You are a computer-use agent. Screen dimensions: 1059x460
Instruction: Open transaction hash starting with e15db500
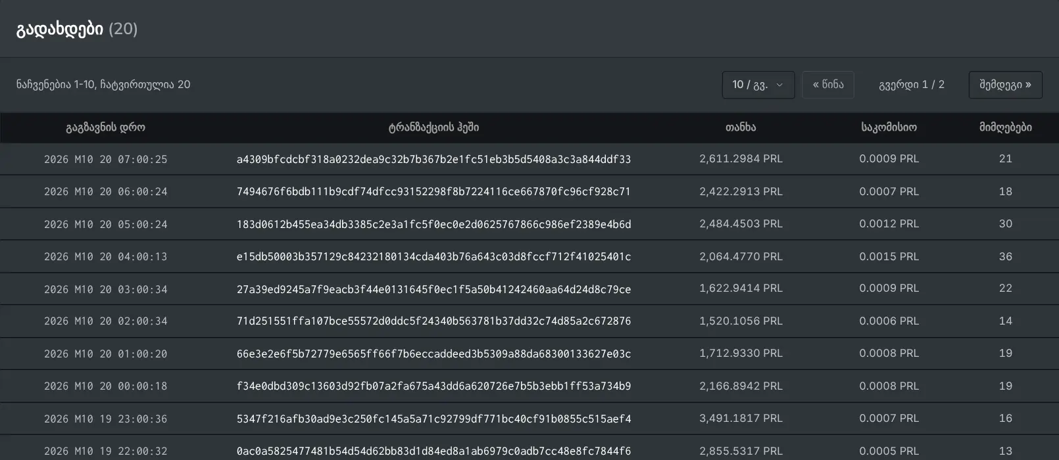click(x=433, y=256)
